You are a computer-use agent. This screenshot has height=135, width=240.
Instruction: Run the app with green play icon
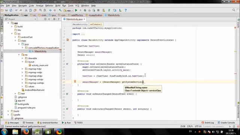(76, 10)
